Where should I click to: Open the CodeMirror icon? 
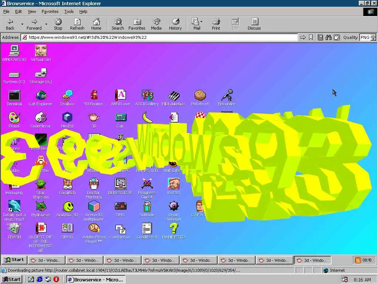coord(41,120)
